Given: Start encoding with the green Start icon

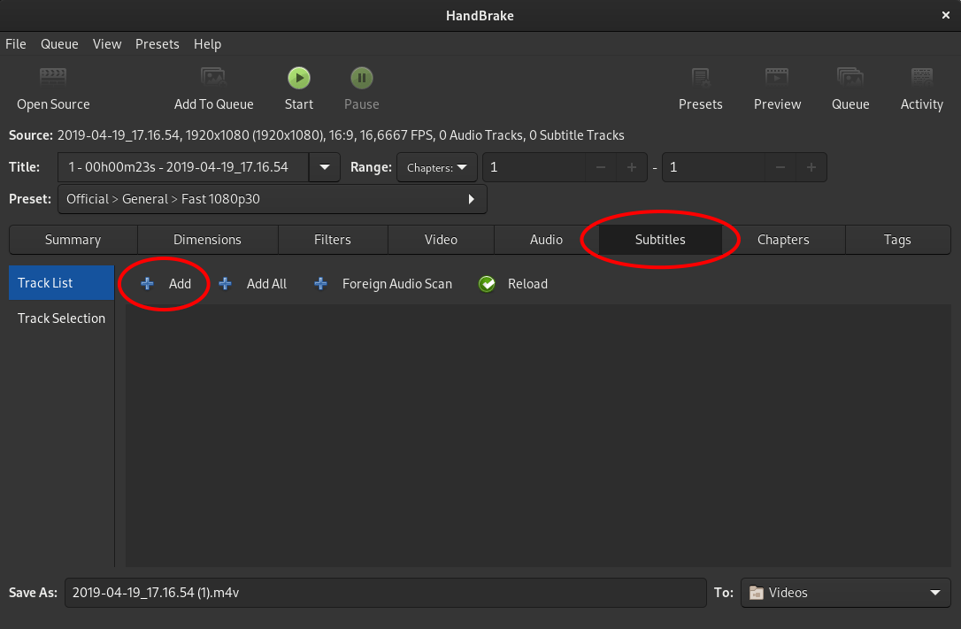Looking at the screenshot, I should pos(298,77).
